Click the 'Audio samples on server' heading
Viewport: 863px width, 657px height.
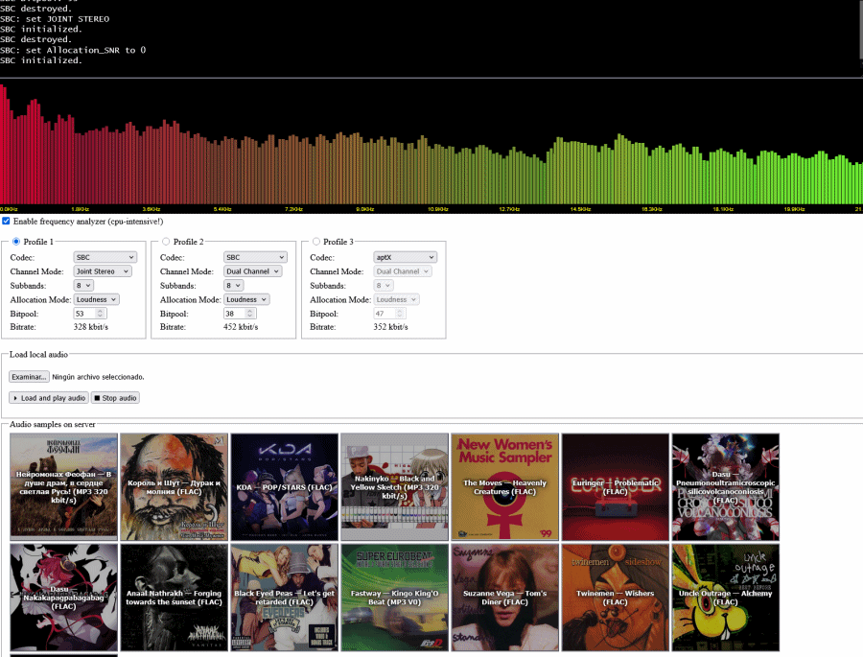click(53, 424)
